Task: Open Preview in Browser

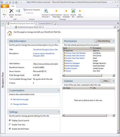Action: [46, 13]
